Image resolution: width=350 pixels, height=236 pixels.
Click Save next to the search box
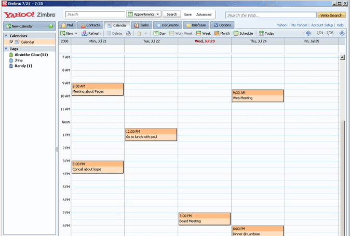188,15
